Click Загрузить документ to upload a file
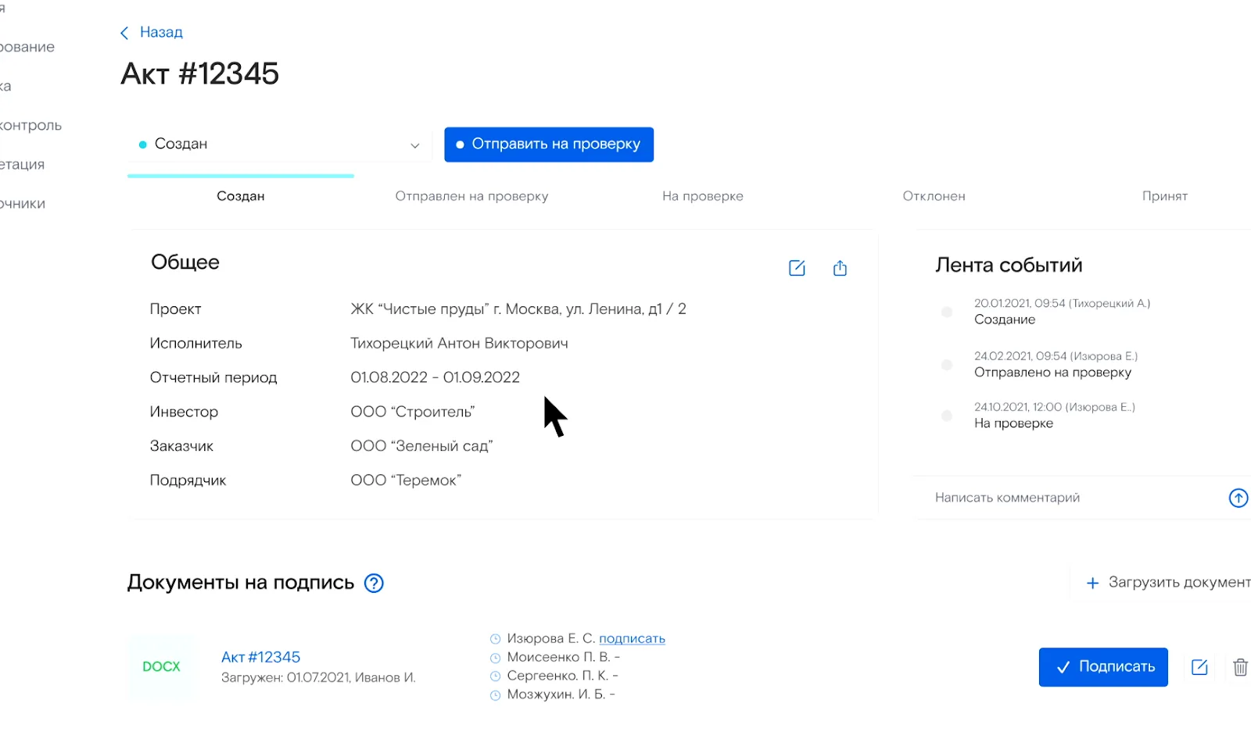The width and height of the screenshot is (1251, 732). [1168, 583]
